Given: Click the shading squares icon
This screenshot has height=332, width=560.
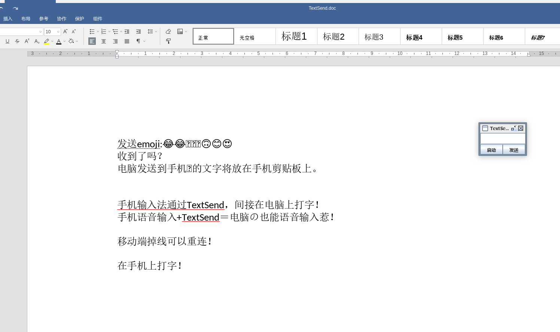Looking at the screenshot, I should click(x=180, y=31).
